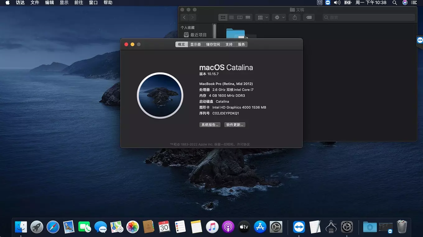
Task: Click the 系统报告 button
Action: (x=210, y=124)
